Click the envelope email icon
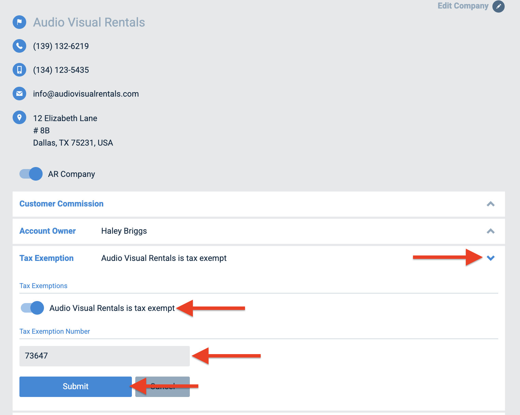Image resolution: width=520 pixels, height=415 pixels. click(x=19, y=94)
